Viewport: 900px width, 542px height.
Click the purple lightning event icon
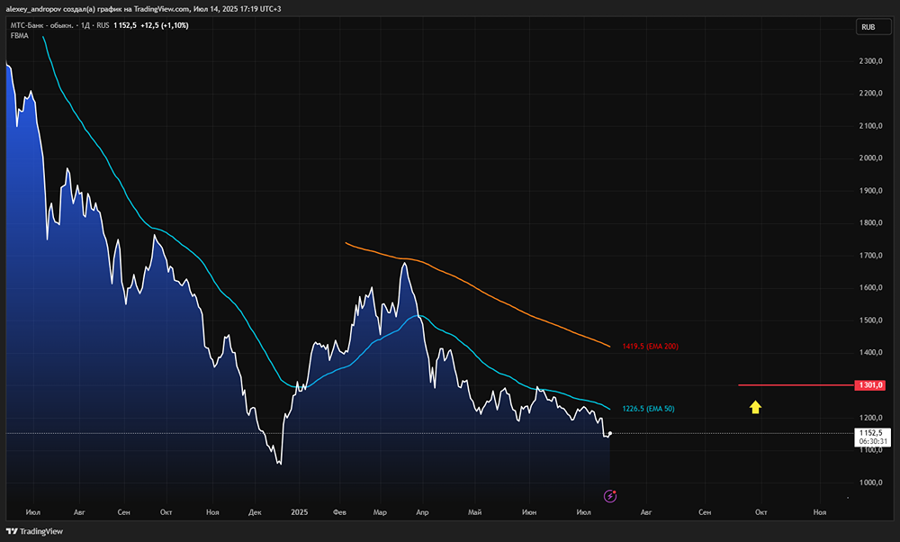(x=610, y=496)
